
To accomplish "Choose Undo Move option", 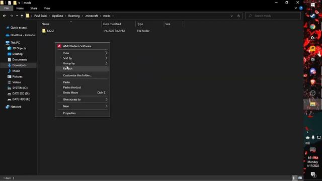I will (83, 93).
